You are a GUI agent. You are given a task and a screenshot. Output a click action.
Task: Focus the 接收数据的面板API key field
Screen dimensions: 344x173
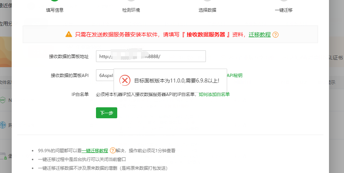pos(105,75)
